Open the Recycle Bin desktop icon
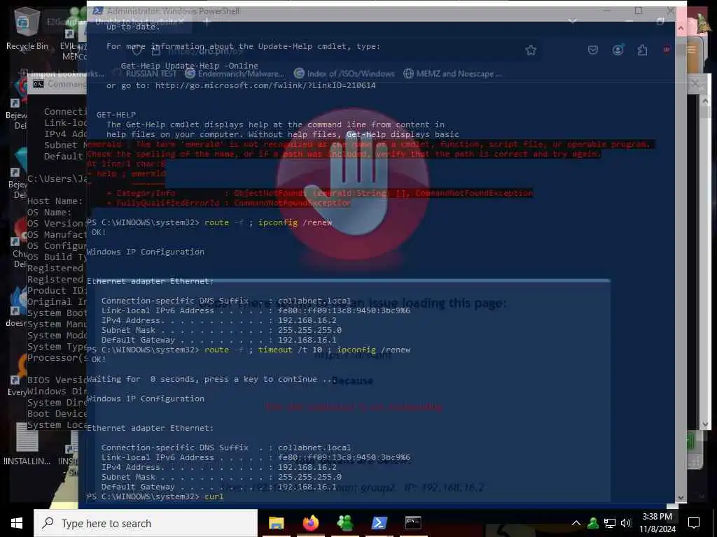Screen dimensions: 717x537 pyautogui.click(x=27, y=28)
